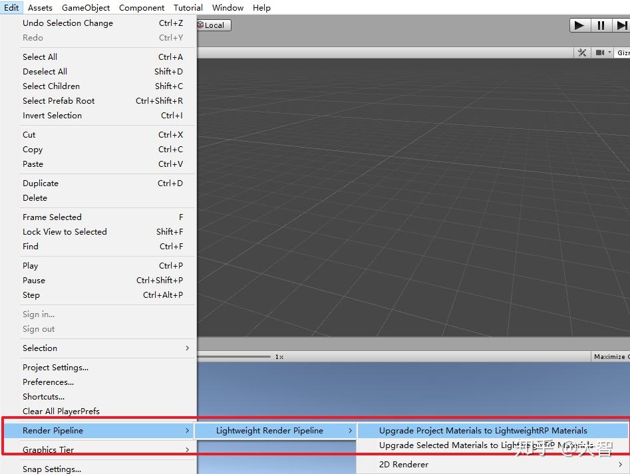Adjust the Game view scale slider
630x474 pixels.
click(234, 356)
